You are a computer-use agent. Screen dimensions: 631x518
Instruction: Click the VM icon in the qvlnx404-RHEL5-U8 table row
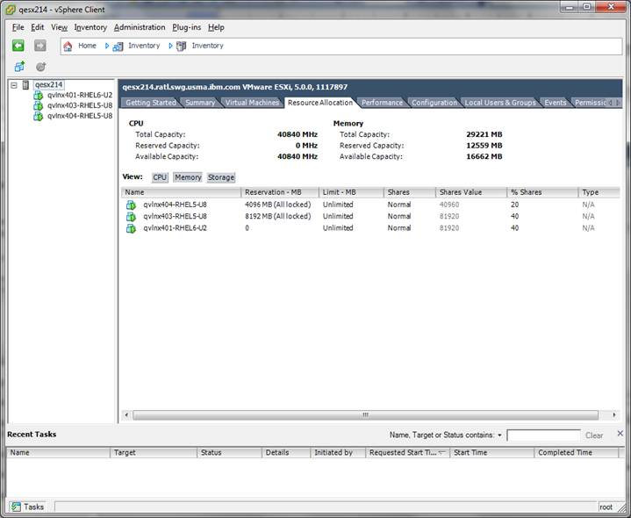pyautogui.click(x=131, y=205)
